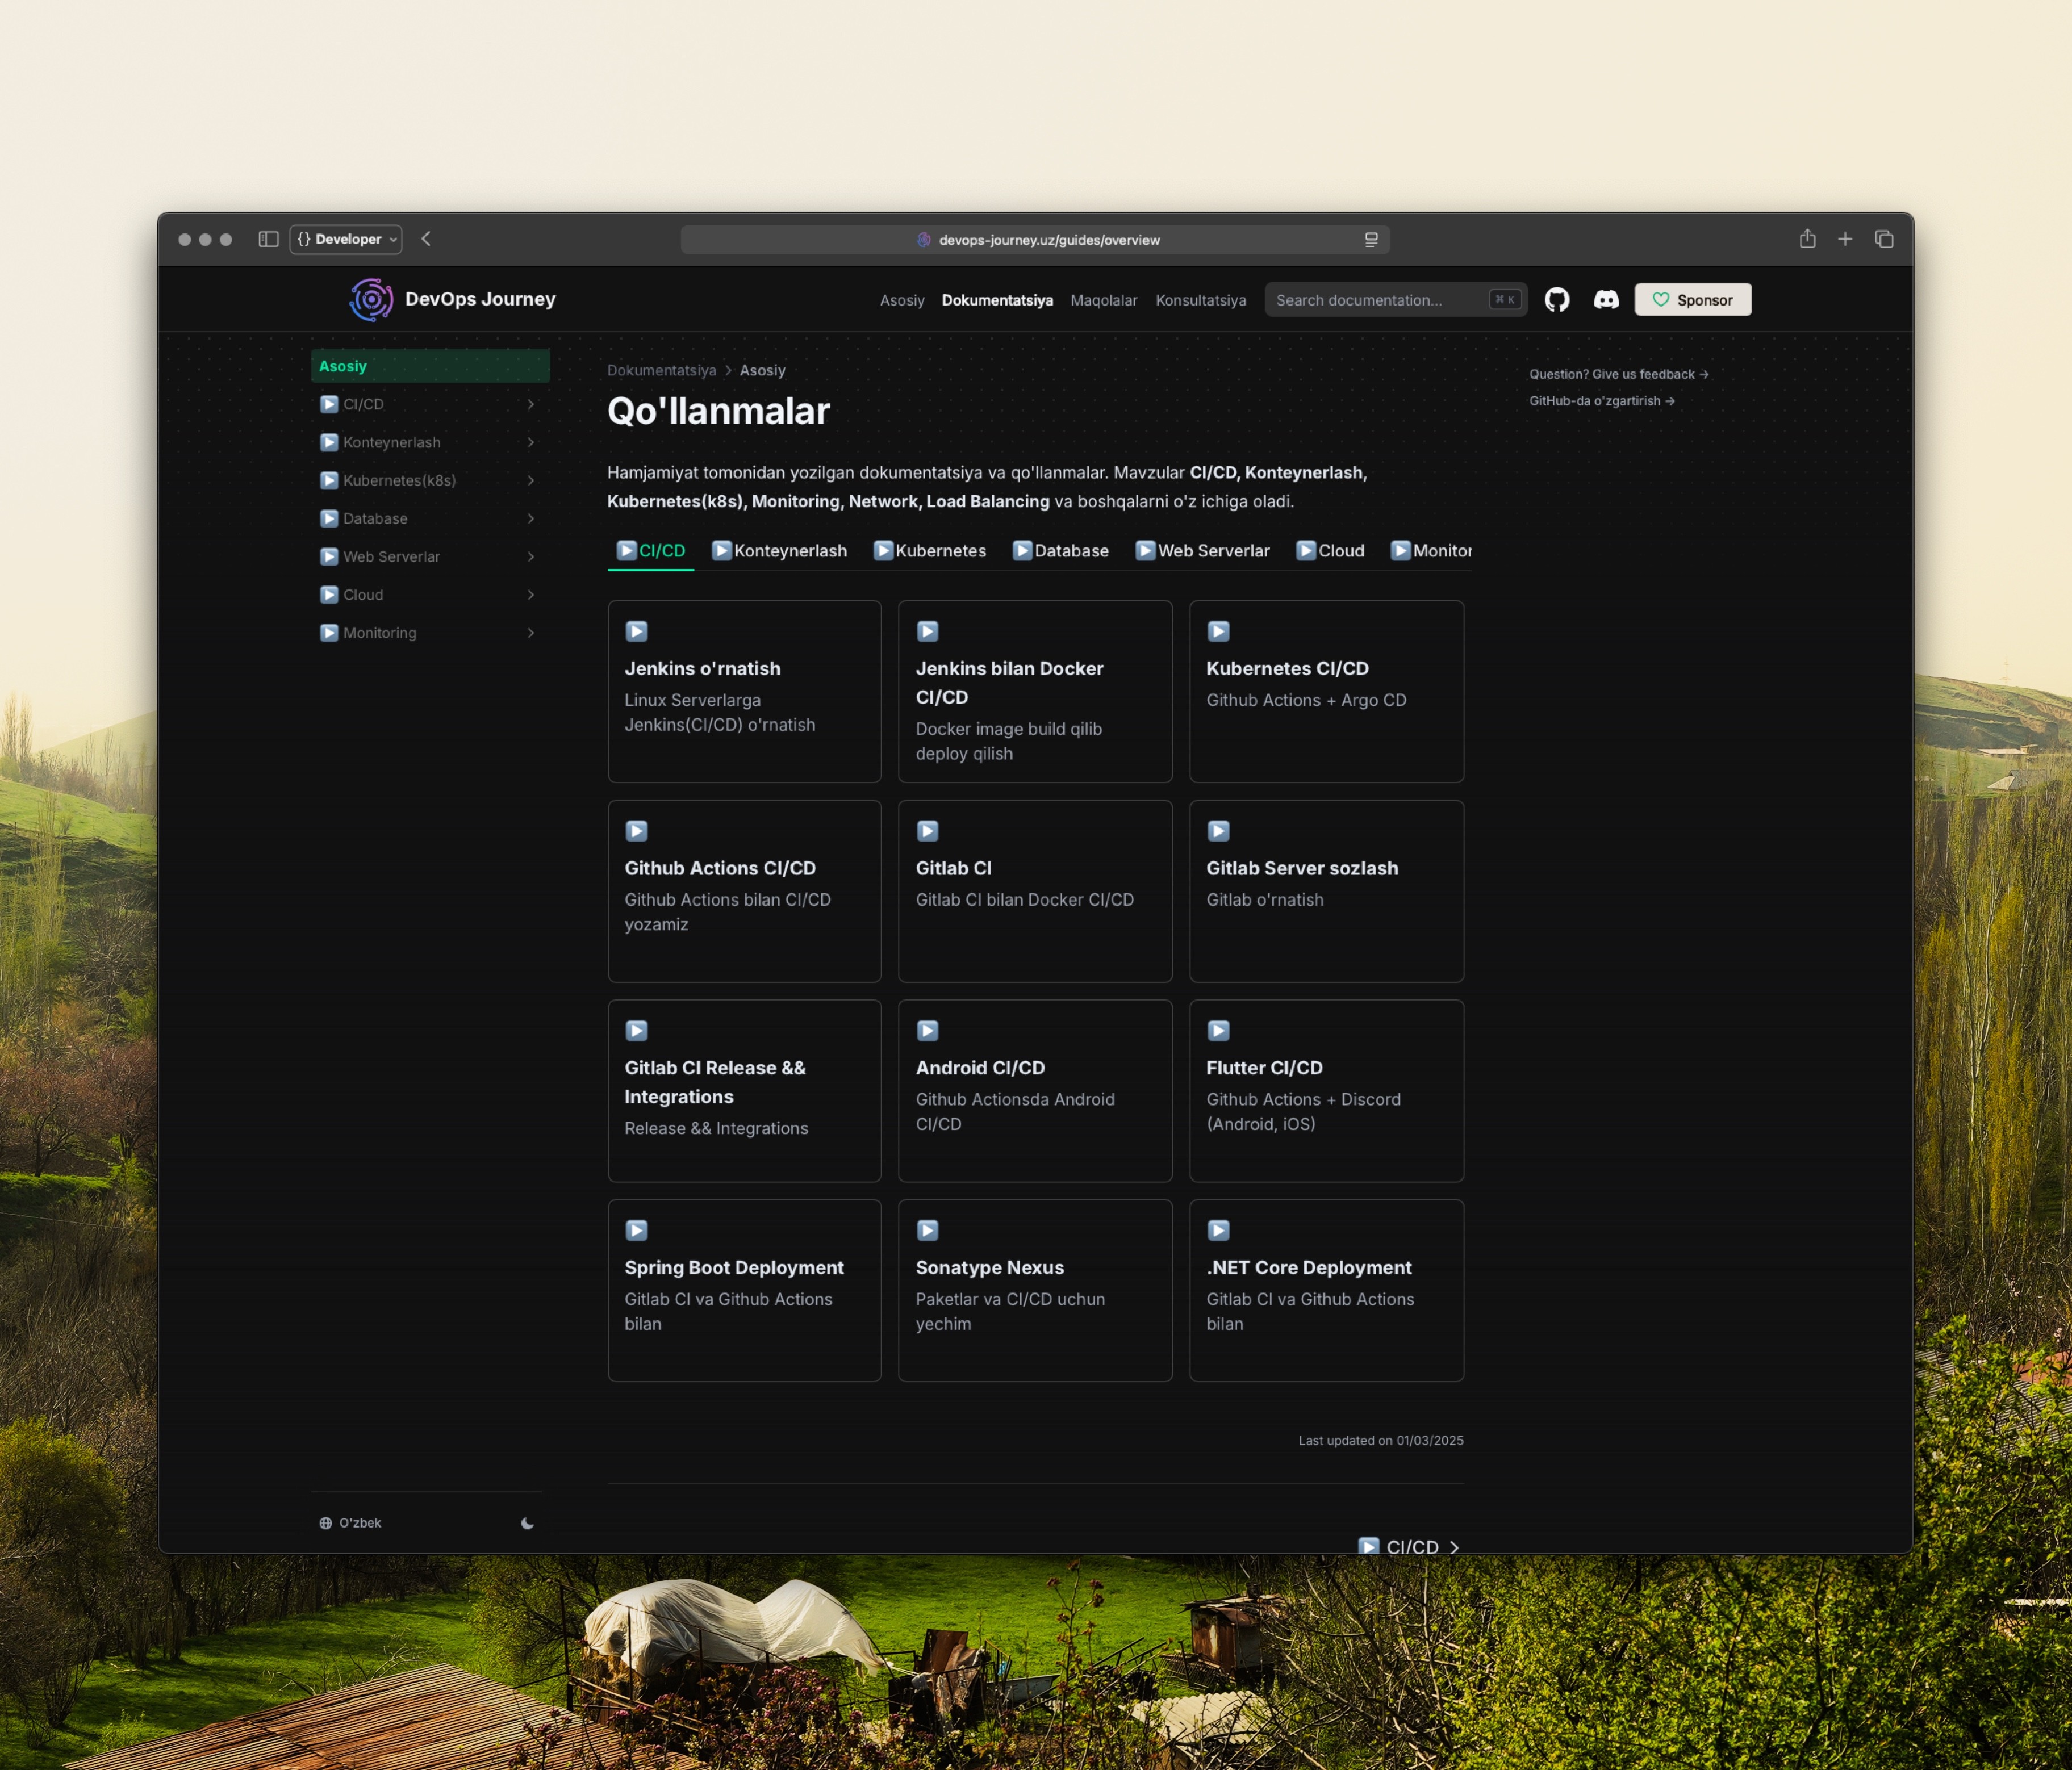Click the Safari address bar
Viewport: 2072px width, 1770px height.
click(x=1035, y=240)
